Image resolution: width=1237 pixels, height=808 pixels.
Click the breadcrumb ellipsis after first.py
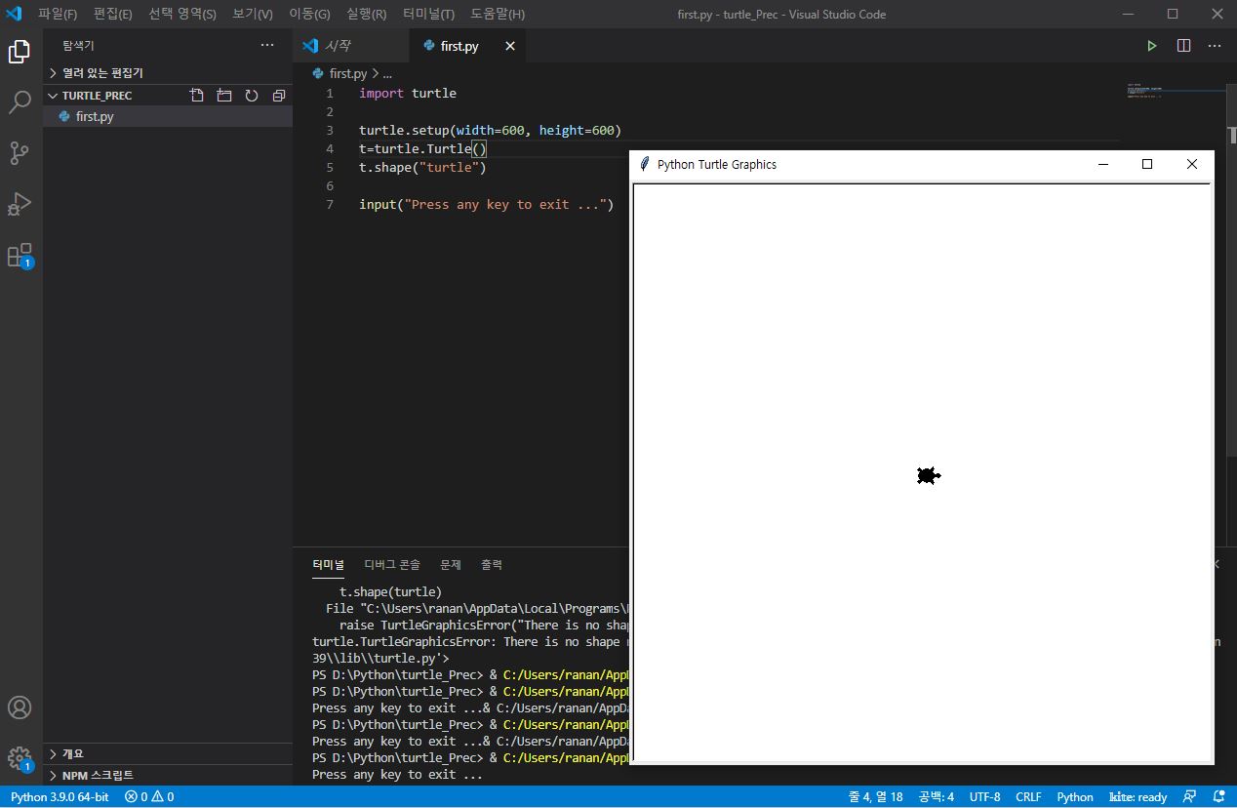(387, 73)
